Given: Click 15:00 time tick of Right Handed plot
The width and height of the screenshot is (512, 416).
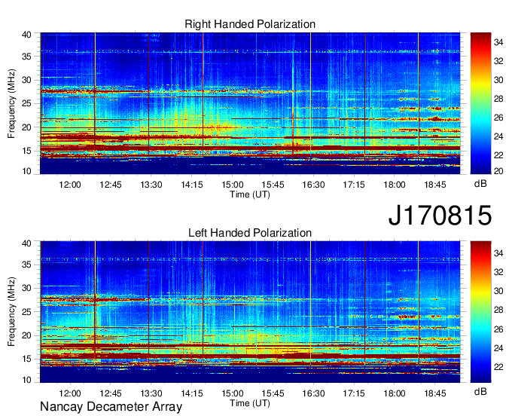Looking at the screenshot, I should [233, 185].
